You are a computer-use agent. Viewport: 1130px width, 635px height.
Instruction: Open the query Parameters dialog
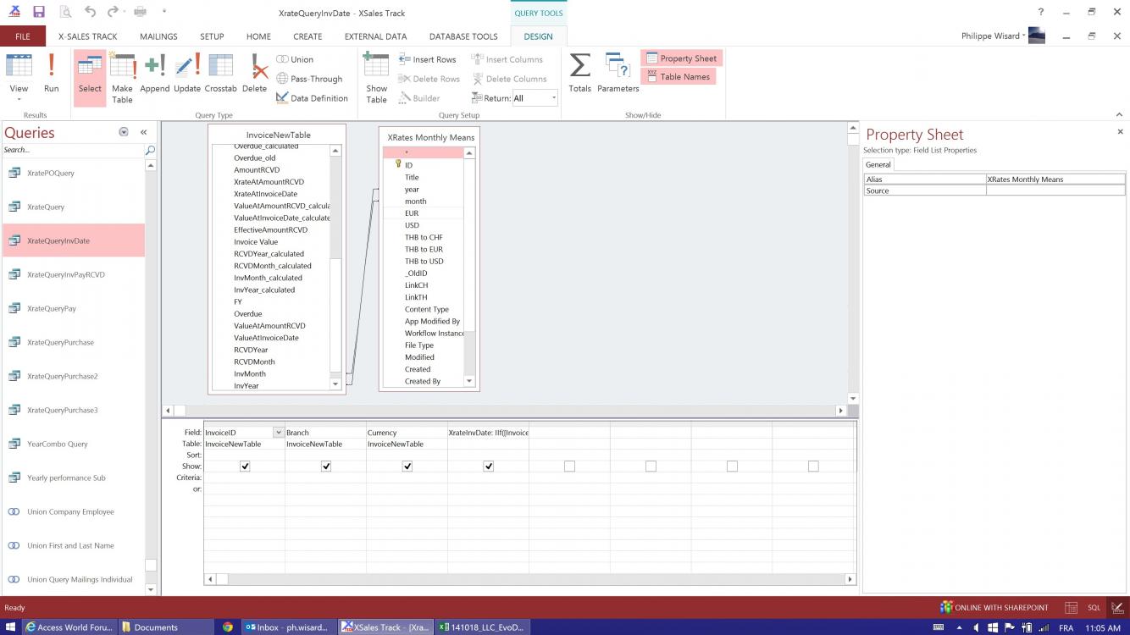click(x=618, y=74)
